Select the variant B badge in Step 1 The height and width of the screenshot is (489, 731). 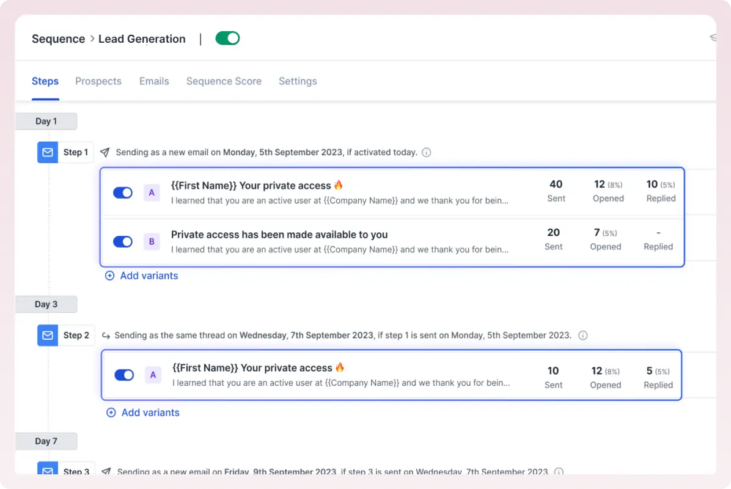coord(152,241)
